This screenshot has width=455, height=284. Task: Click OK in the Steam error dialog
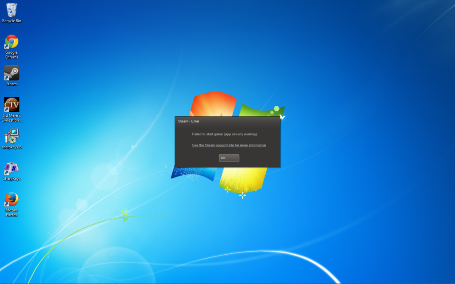tap(229, 158)
